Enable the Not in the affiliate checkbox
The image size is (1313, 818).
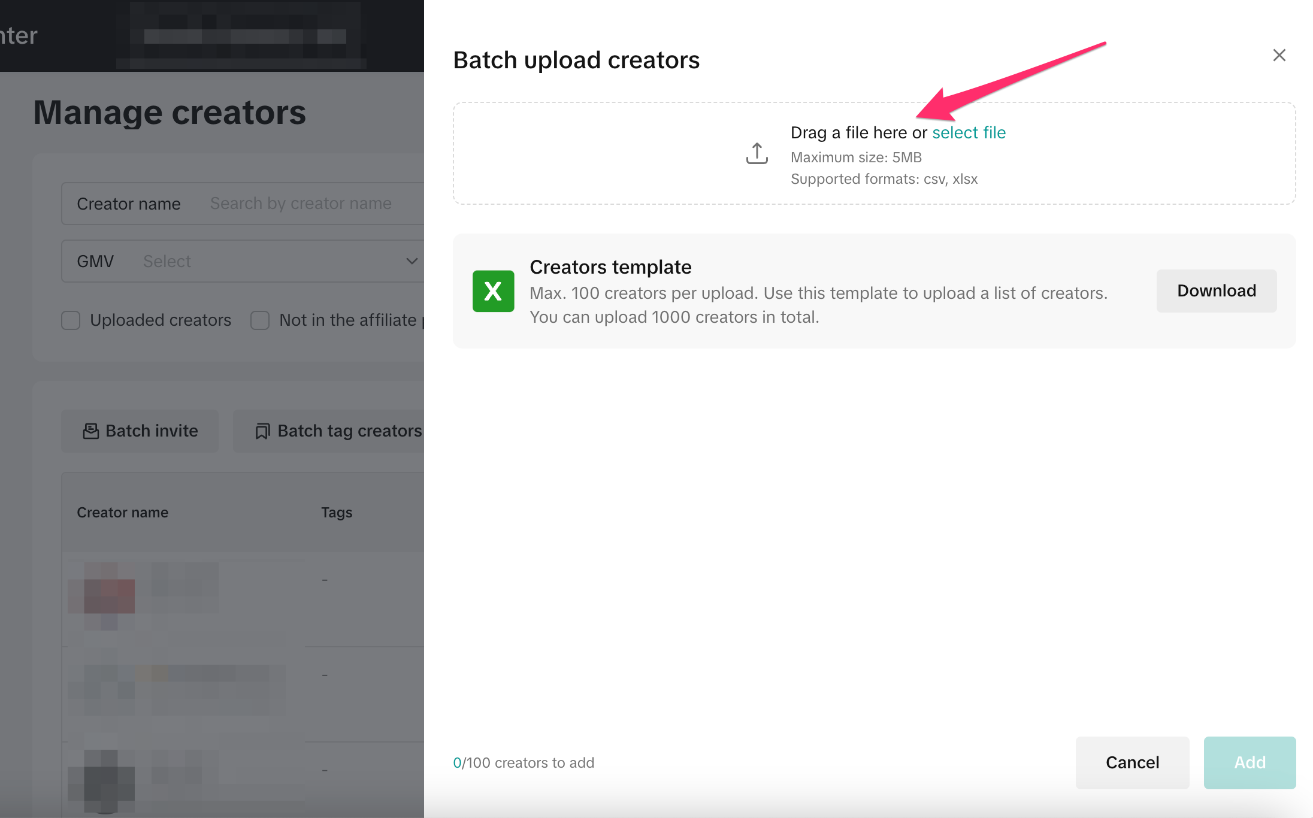[260, 320]
